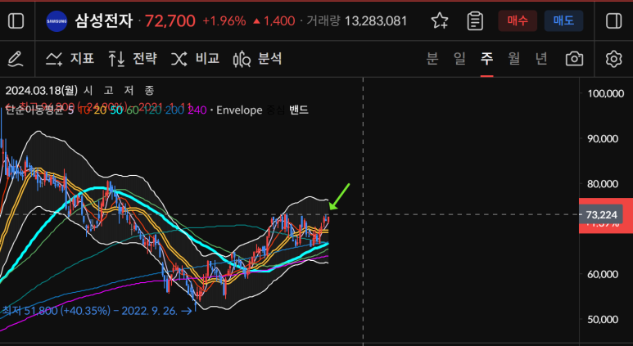Click the blue 매도 sell button

(563, 21)
